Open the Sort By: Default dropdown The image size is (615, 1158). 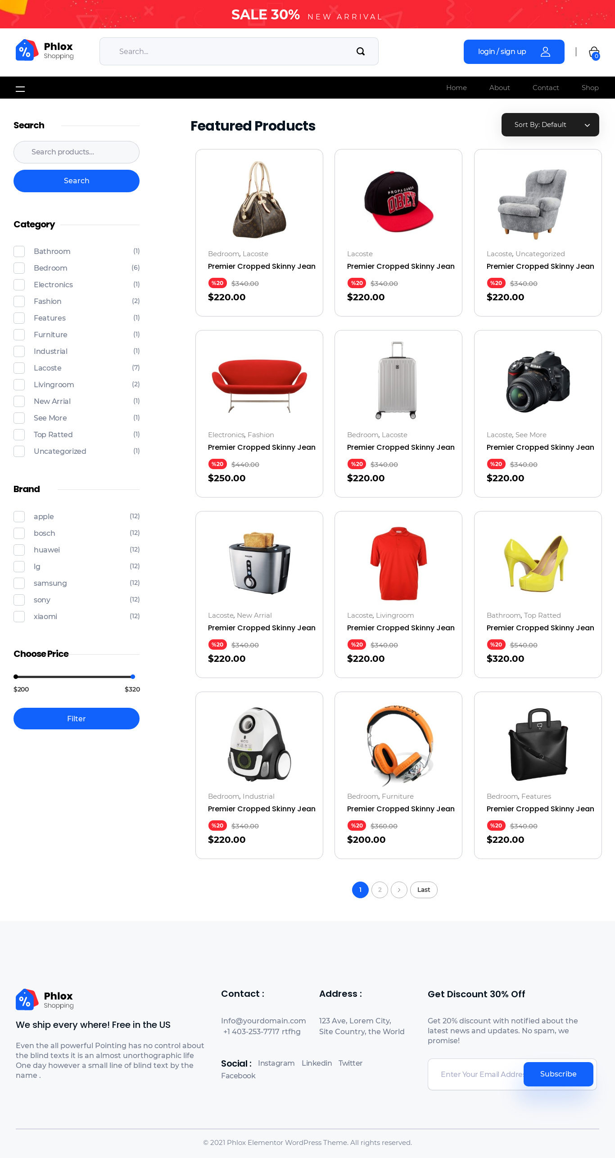[x=550, y=125]
